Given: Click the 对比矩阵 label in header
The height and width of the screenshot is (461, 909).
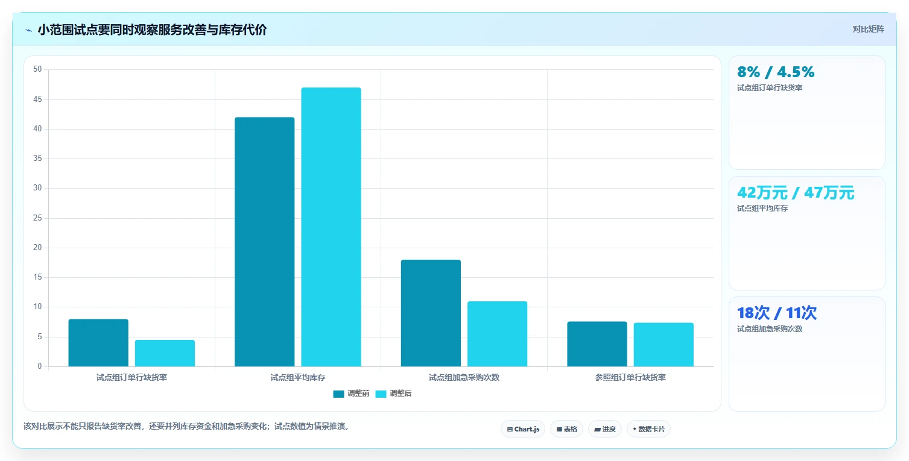Looking at the screenshot, I should point(869,29).
